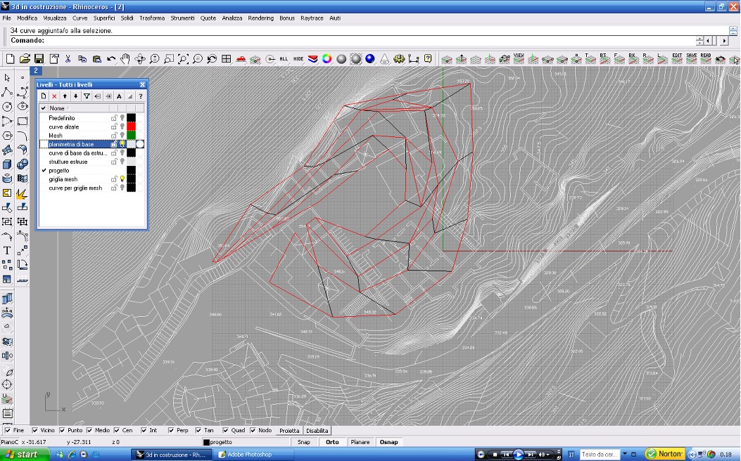Image resolution: width=741 pixels, height=461 pixels.
Task: Click the HIDE objects toolbar icon
Action: pyautogui.click(x=298, y=59)
